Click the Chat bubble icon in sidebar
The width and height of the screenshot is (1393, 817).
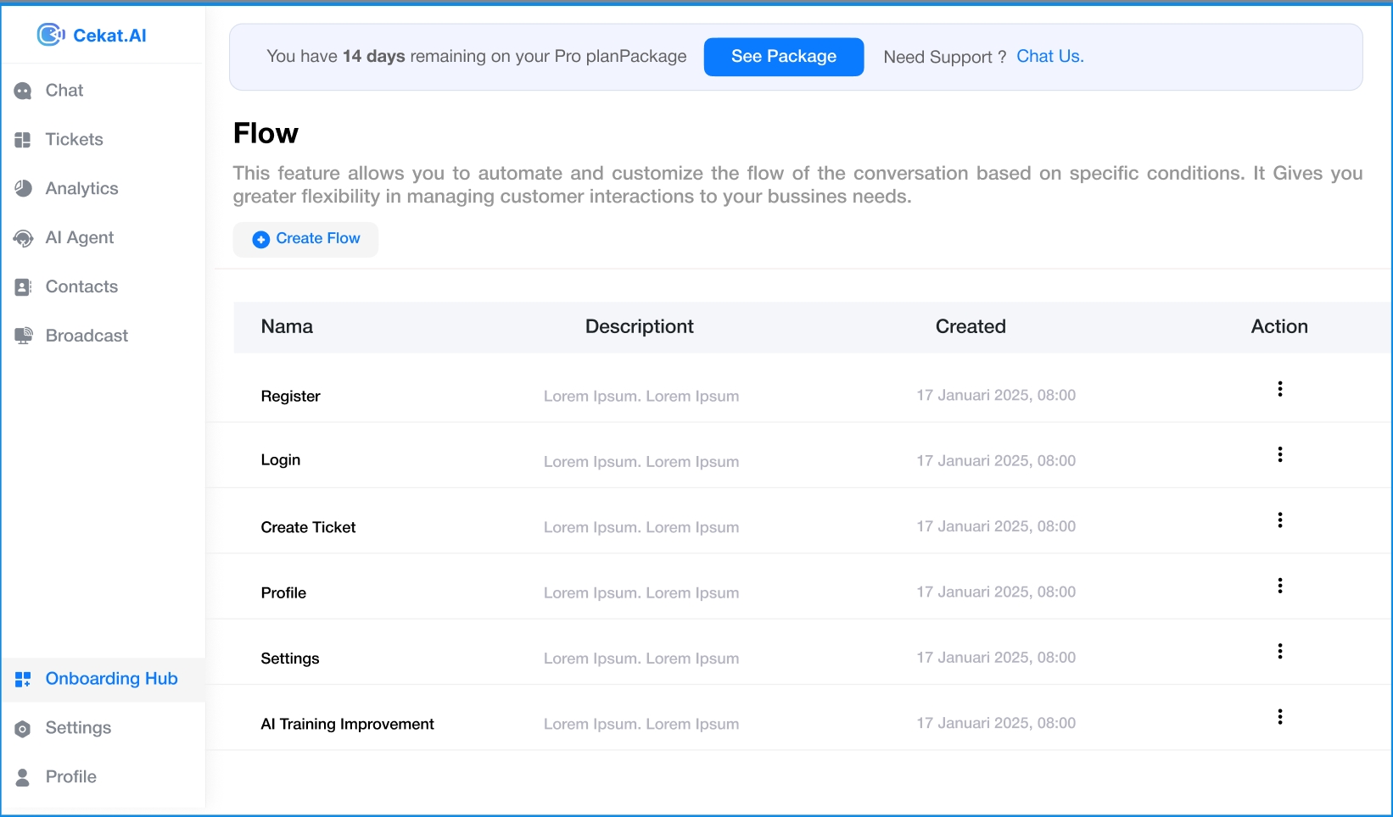coord(23,91)
